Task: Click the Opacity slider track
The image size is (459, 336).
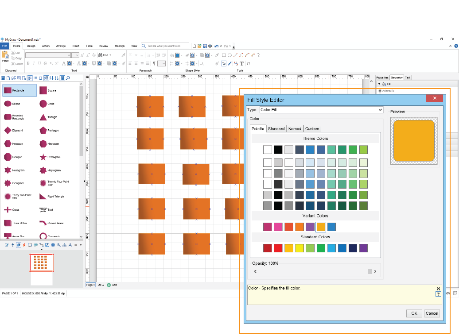Action: click(315, 271)
